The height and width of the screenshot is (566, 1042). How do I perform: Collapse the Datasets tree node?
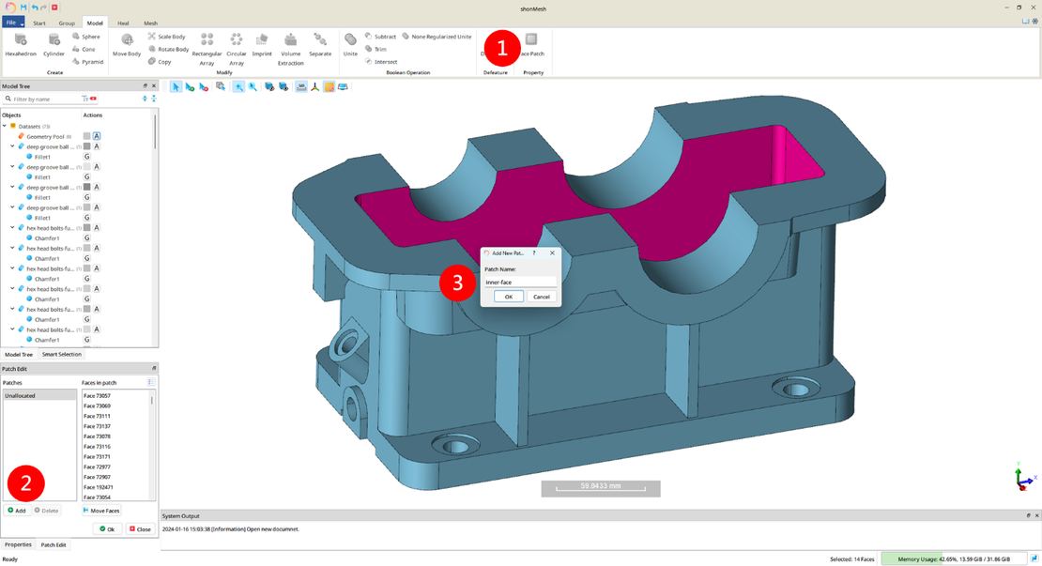(5, 126)
